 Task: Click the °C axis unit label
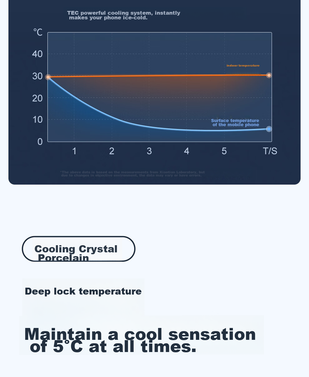tap(38, 32)
